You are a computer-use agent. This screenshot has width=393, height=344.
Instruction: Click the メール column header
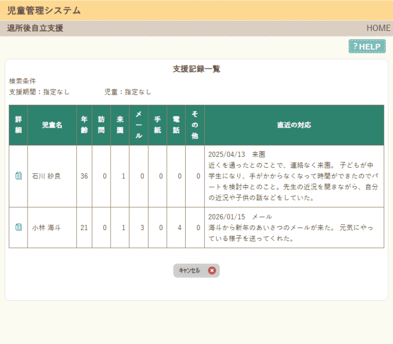(x=139, y=125)
